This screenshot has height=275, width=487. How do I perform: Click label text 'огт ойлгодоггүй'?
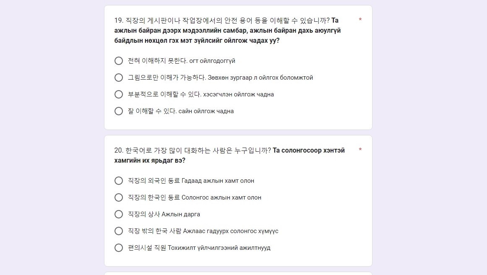point(212,61)
